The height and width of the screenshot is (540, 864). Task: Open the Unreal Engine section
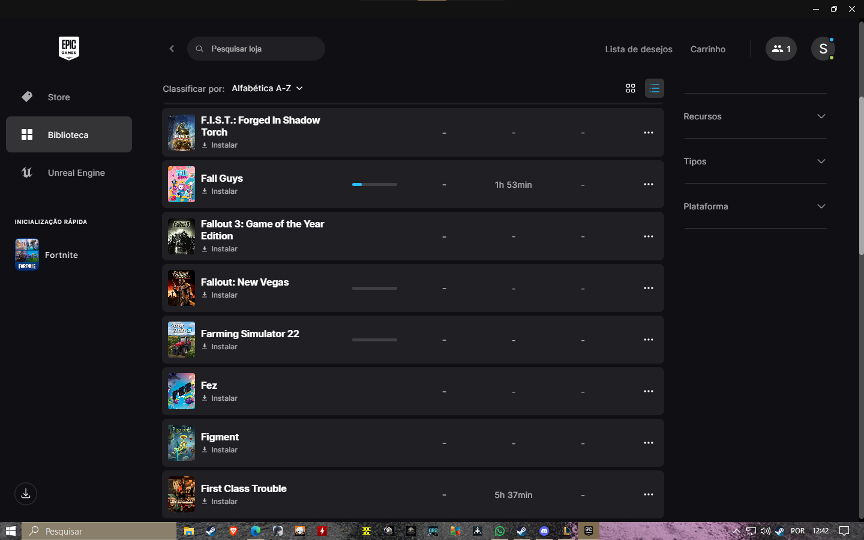[x=69, y=173]
